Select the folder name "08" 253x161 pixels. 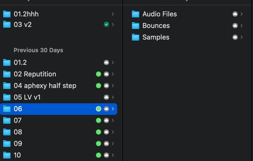coord(18,132)
